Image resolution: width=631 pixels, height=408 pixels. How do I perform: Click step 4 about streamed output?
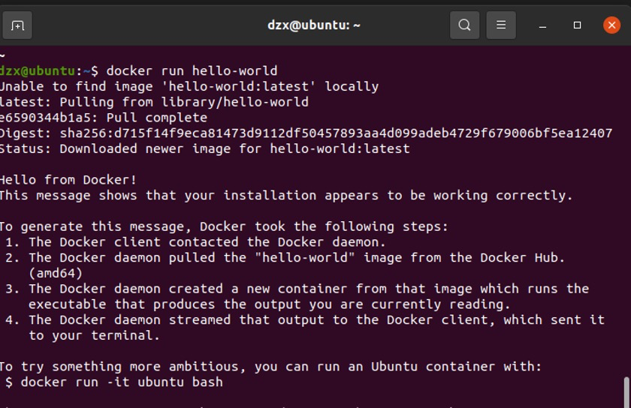point(315,320)
